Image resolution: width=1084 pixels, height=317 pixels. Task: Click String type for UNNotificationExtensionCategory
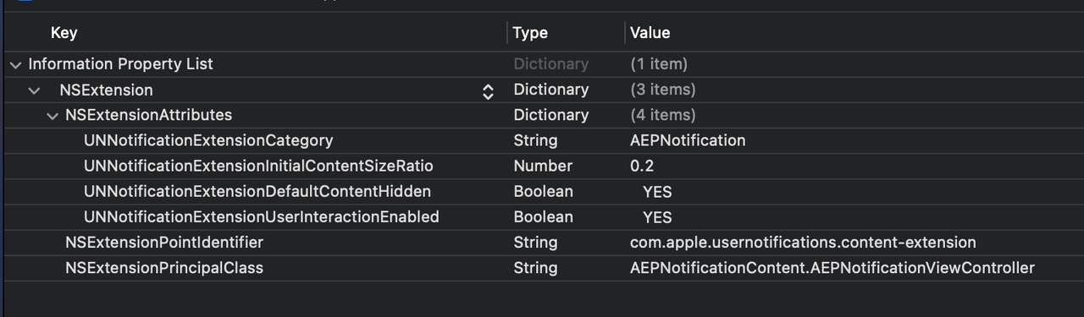(x=535, y=140)
